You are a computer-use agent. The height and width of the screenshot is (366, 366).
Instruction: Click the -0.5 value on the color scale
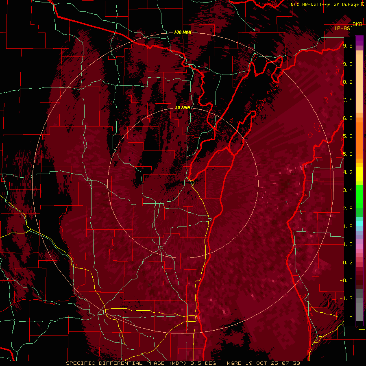tap(346, 280)
